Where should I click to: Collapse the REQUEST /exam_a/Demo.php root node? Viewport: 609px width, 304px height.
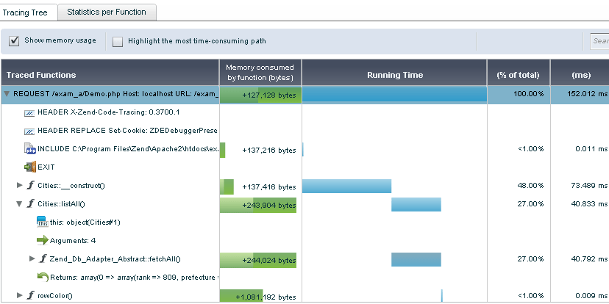[7, 94]
